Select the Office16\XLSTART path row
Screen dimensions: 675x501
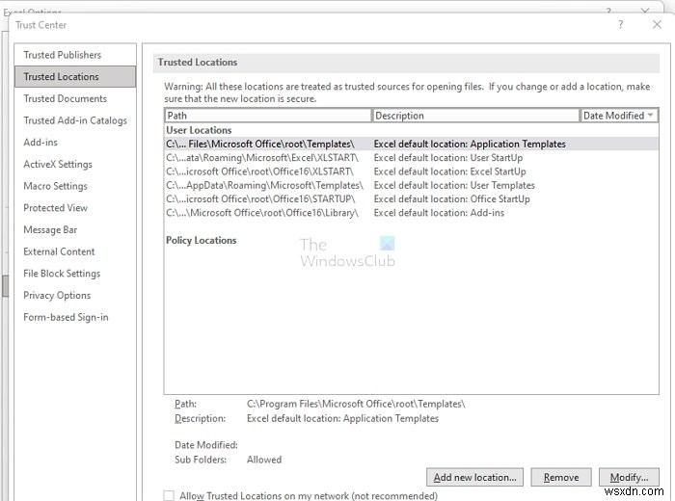(x=411, y=171)
